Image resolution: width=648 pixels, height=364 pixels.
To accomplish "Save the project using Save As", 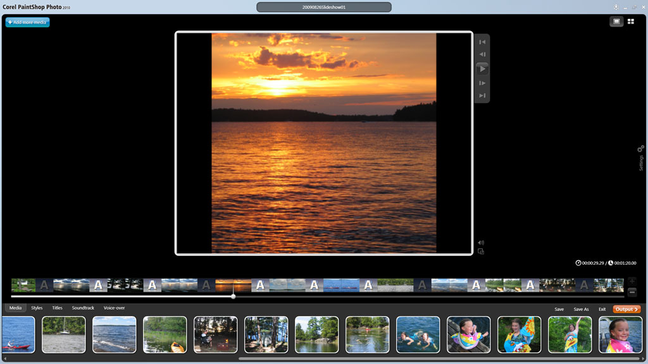I will [x=582, y=309].
